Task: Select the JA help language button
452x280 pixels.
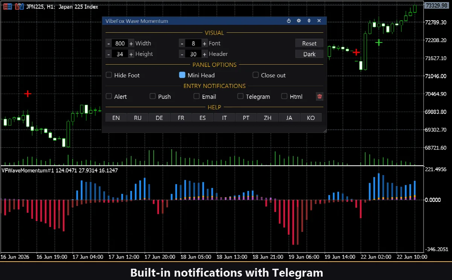Action: [x=289, y=118]
